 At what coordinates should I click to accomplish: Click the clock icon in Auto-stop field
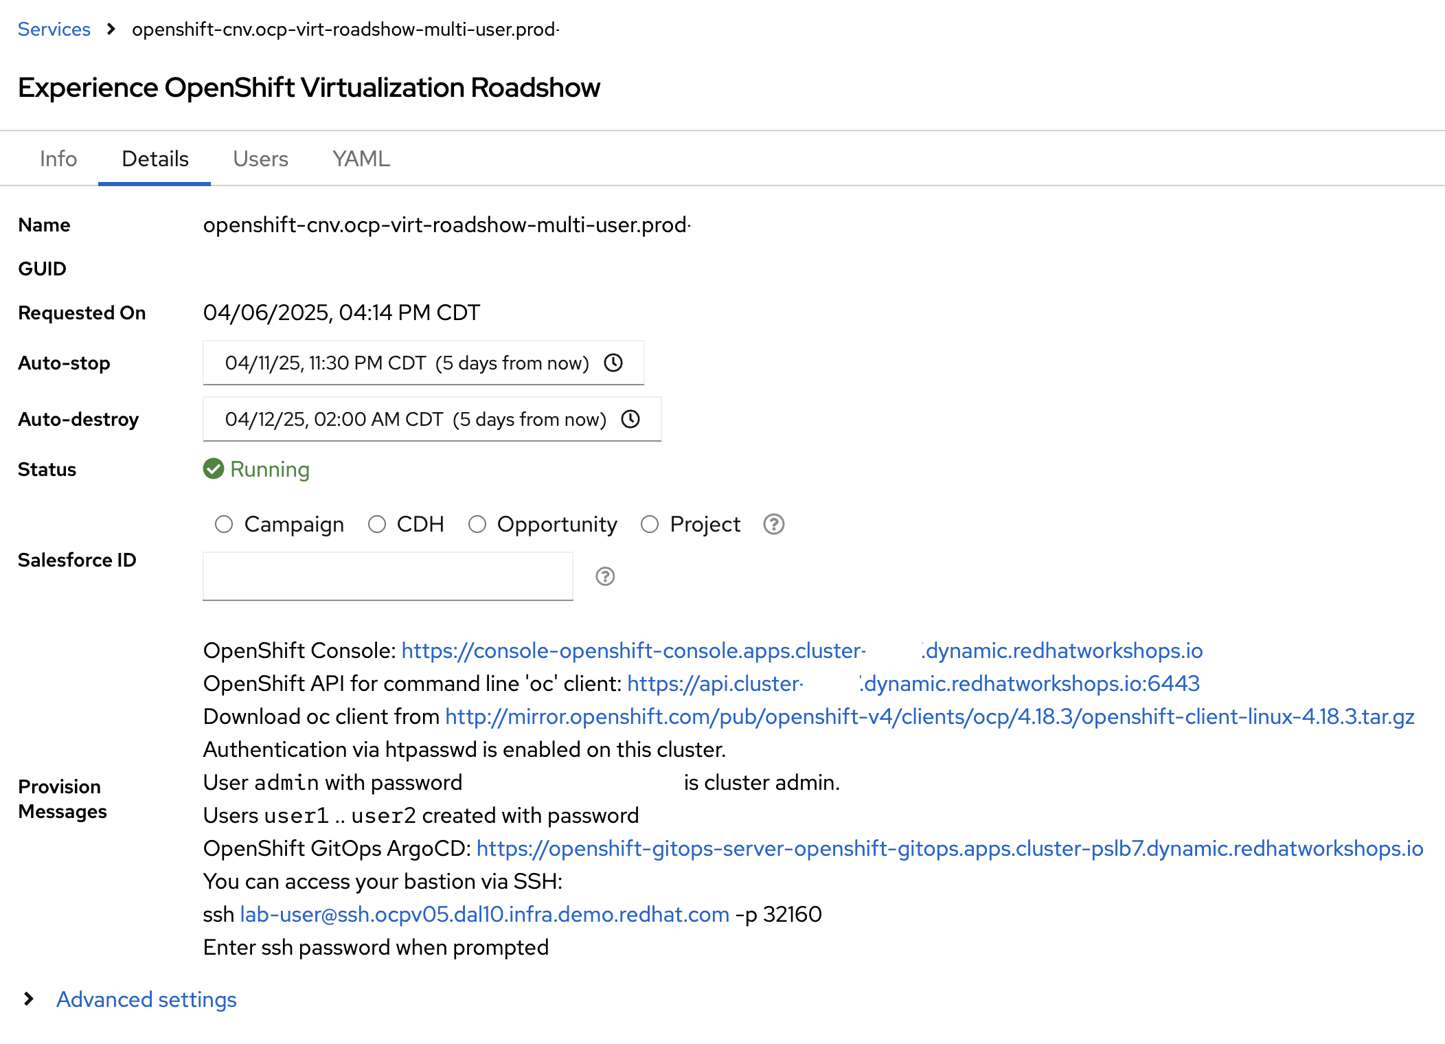pyautogui.click(x=613, y=363)
